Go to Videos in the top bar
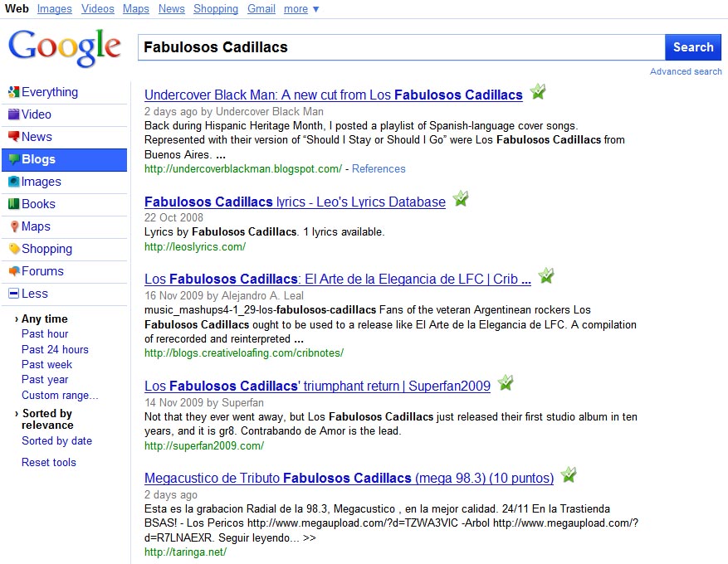Screen dimensions: 728x564 pyautogui.click(x=97, y=9)
